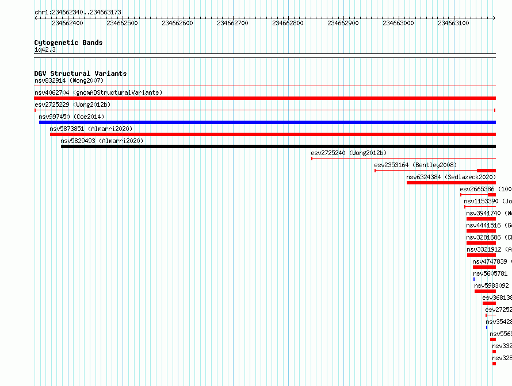Click the chr1:234662340..234663173 region label
The width and height of the screenshot is (512, 386).
[78, 12]
